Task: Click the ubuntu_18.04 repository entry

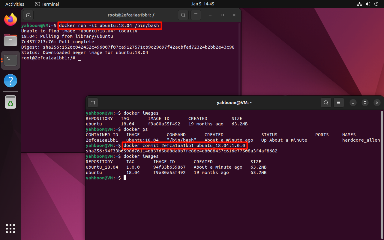Action: click(x=102, y=167)
